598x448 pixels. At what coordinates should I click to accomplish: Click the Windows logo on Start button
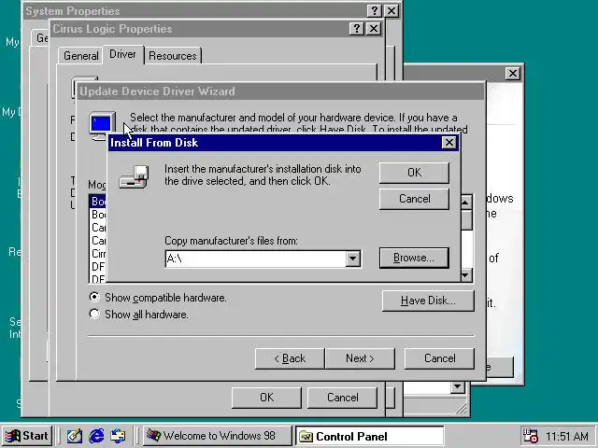[x=12, y=436]
